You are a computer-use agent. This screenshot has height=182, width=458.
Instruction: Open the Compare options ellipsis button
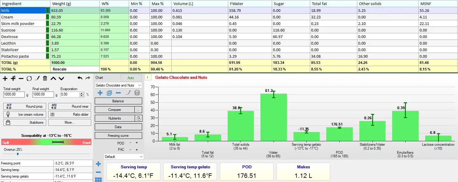tap(138, 110)
